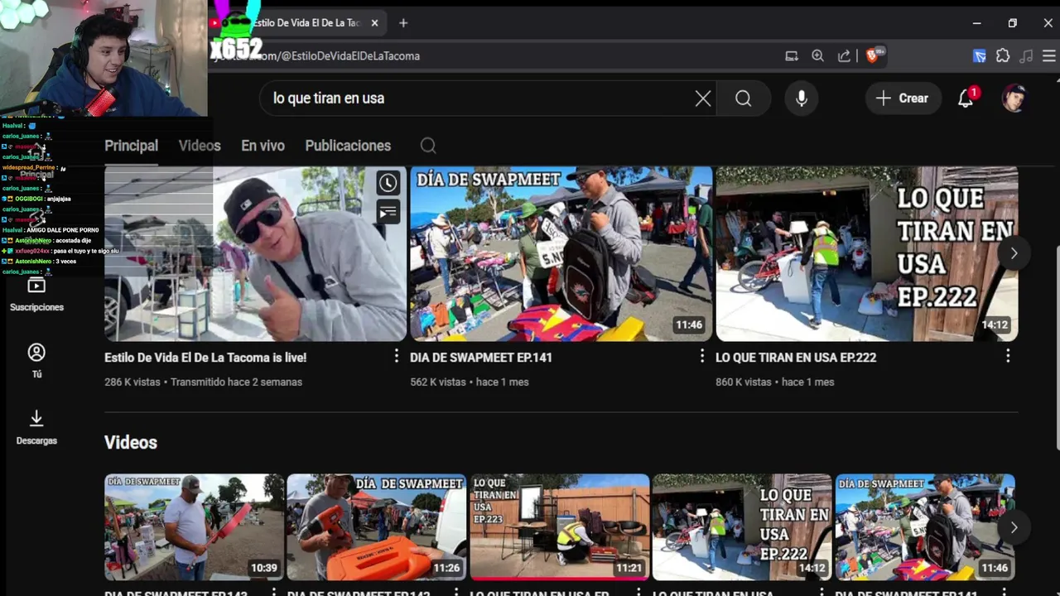1060x596 pixels.
Task: Switch to the Principal tab
Action: (x=131, y=146)
